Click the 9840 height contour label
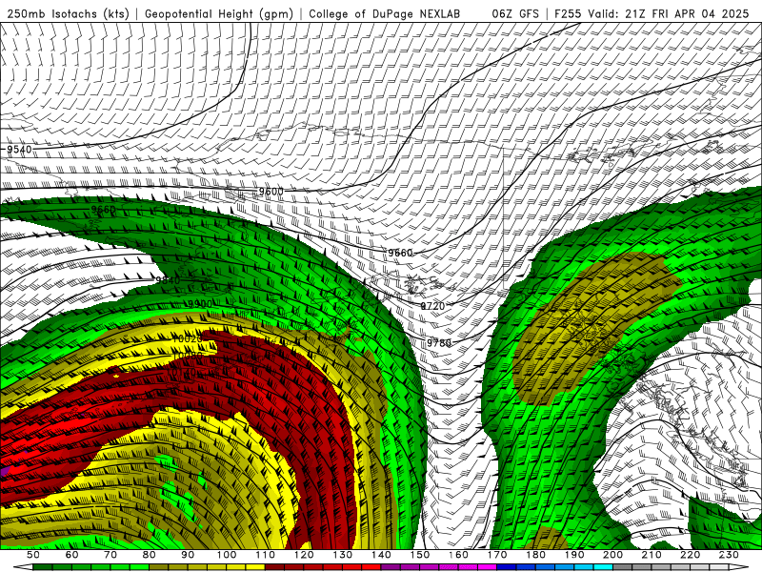Image resolution: width=762 pixels, height=572 pixels. 169,280
